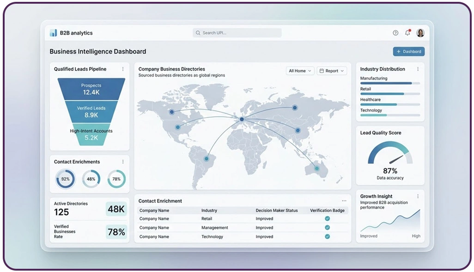This screenshot has width=474, height=272.
Task: Open the notifications bell icon
Action: pyautogui.click(x=408, y=33)
